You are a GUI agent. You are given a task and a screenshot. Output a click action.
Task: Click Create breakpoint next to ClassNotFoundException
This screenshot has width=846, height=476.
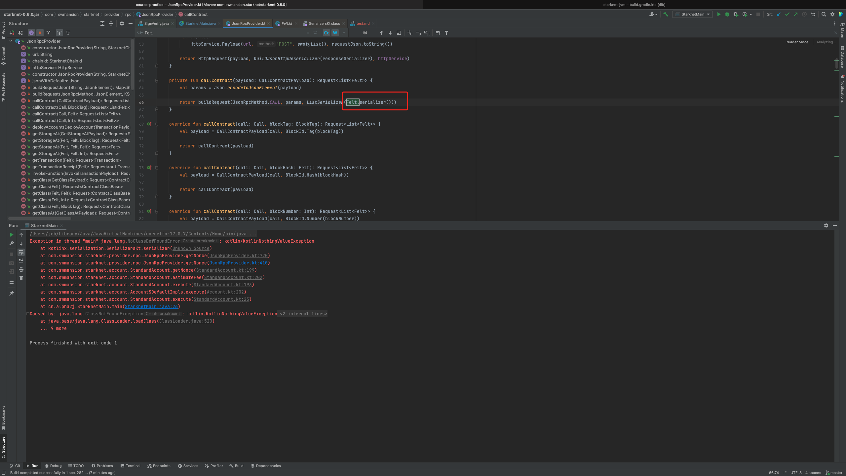(x=162, y=313)
